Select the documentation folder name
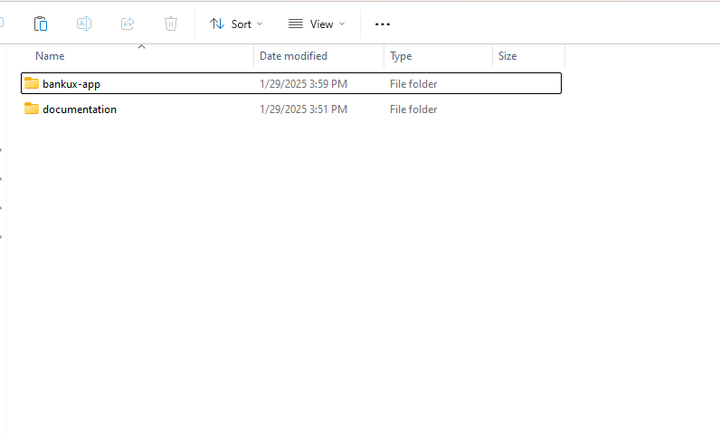Image resolution: width=720 pixels, height=437 pixels. pyautogui.click(x=80, y=109)
